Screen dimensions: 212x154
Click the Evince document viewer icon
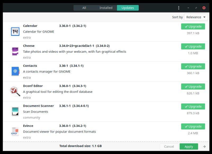(x=15, y=131)
